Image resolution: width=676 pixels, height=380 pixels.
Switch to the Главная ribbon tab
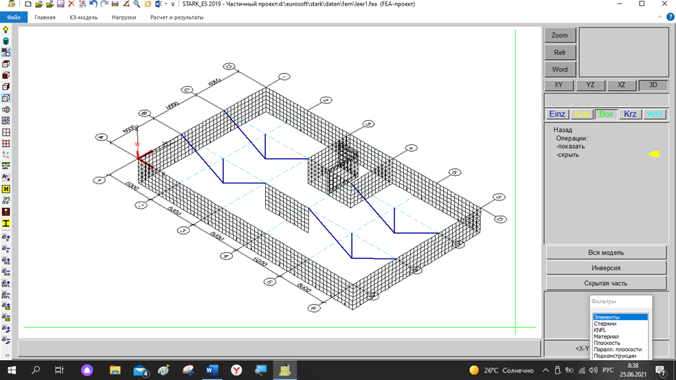click(x=45, y=17)
